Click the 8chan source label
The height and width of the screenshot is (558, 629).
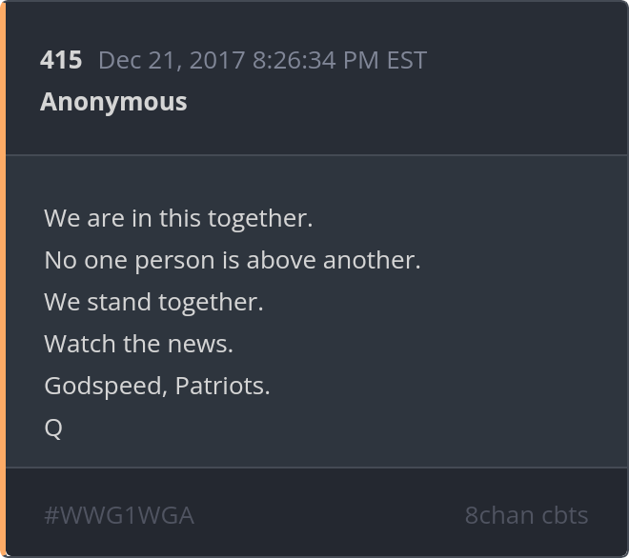(x=498, y=515)
